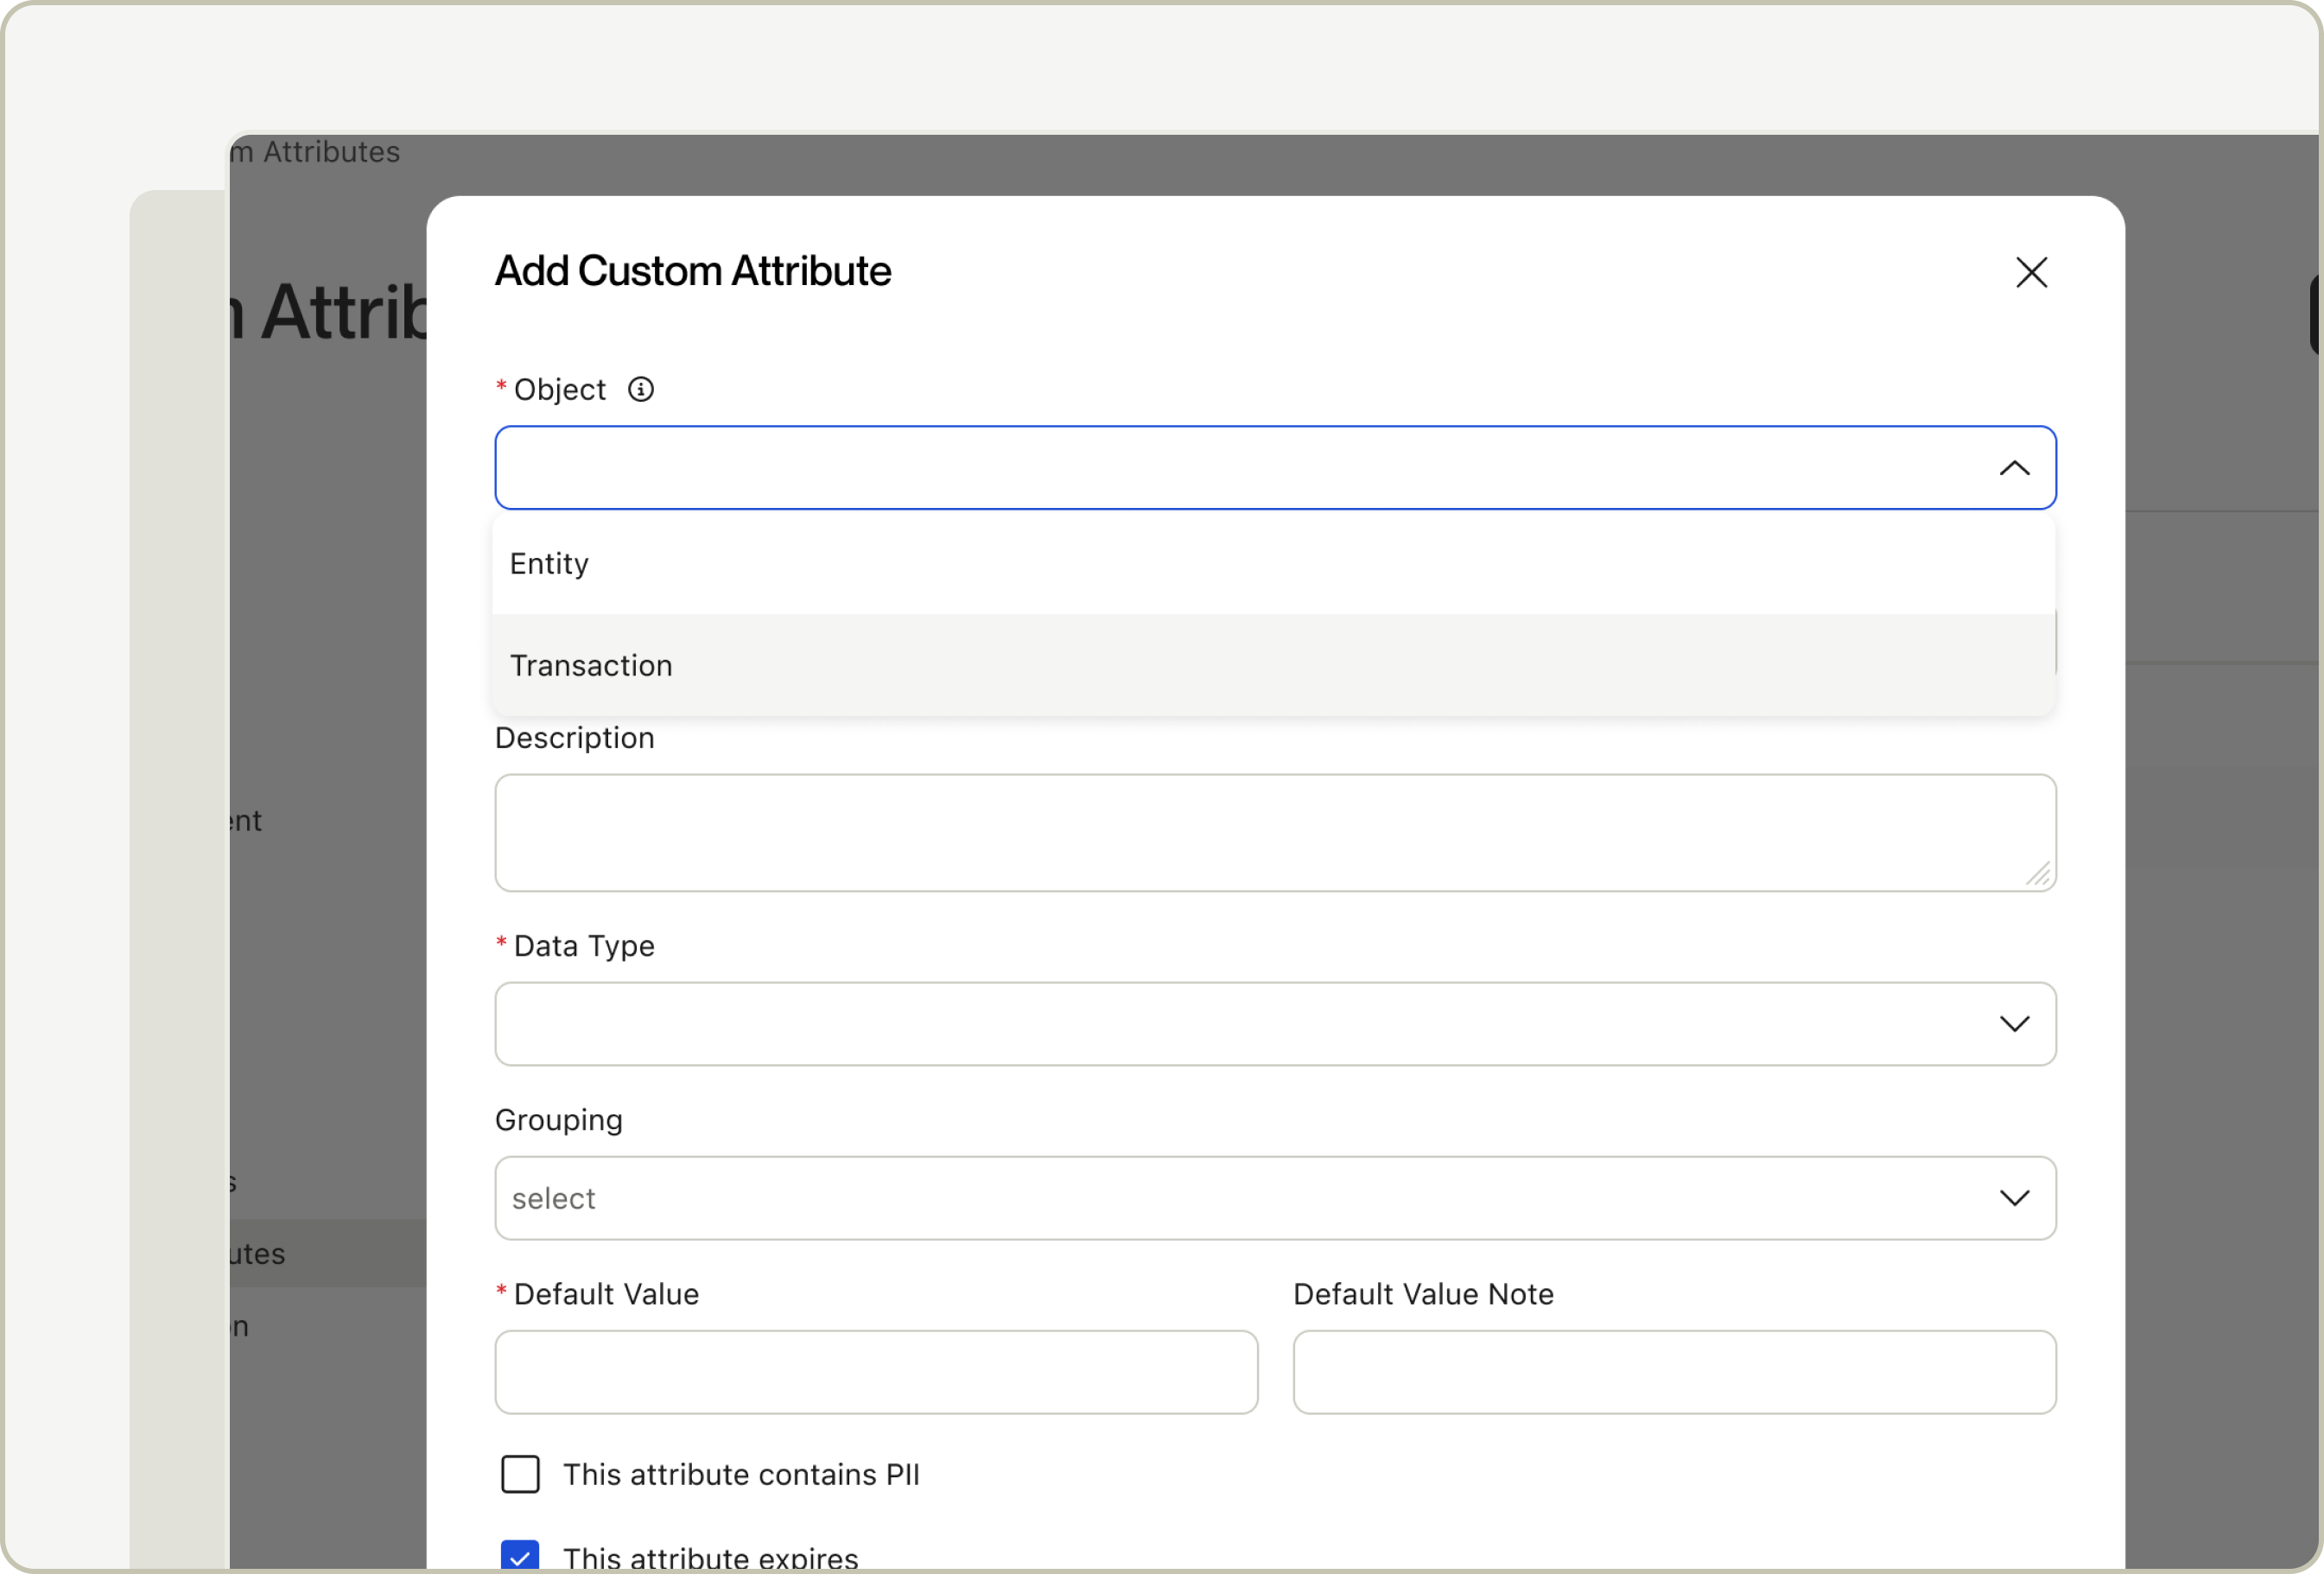Image resolution: width=2324 pixels, height=1574 pixels.
Task: Uncheck 'This attribute expires' checkbox
Action: (520, 1556)
